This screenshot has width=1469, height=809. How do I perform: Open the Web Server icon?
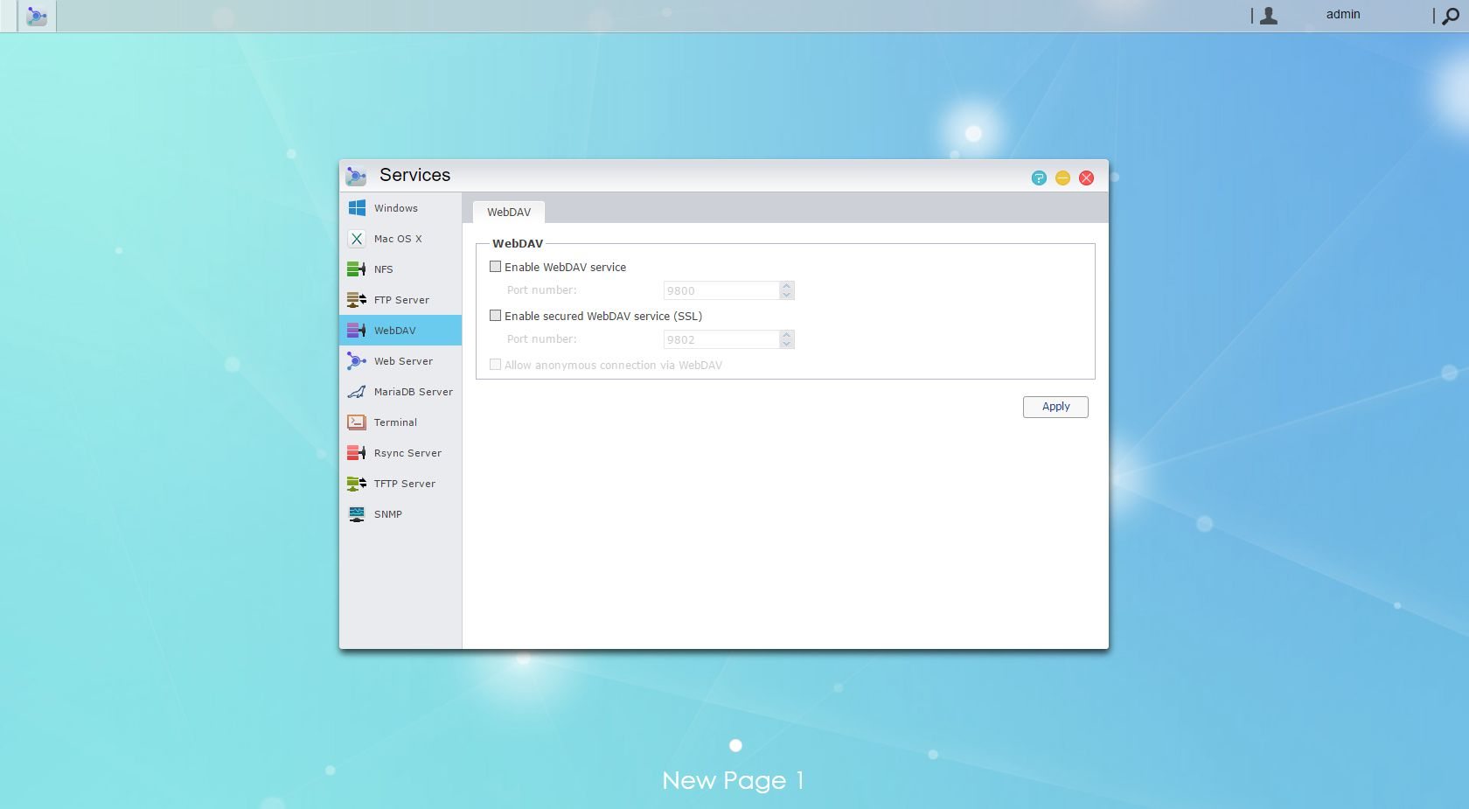357,361
